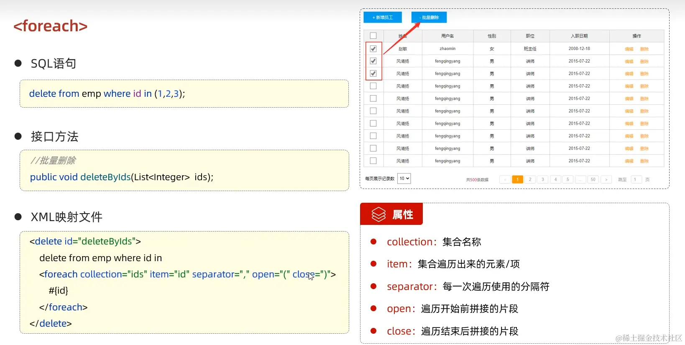Viewport: 685px width, 345px height.
Task: Go to page 2 in the pagination
Action: click(530, 179)
